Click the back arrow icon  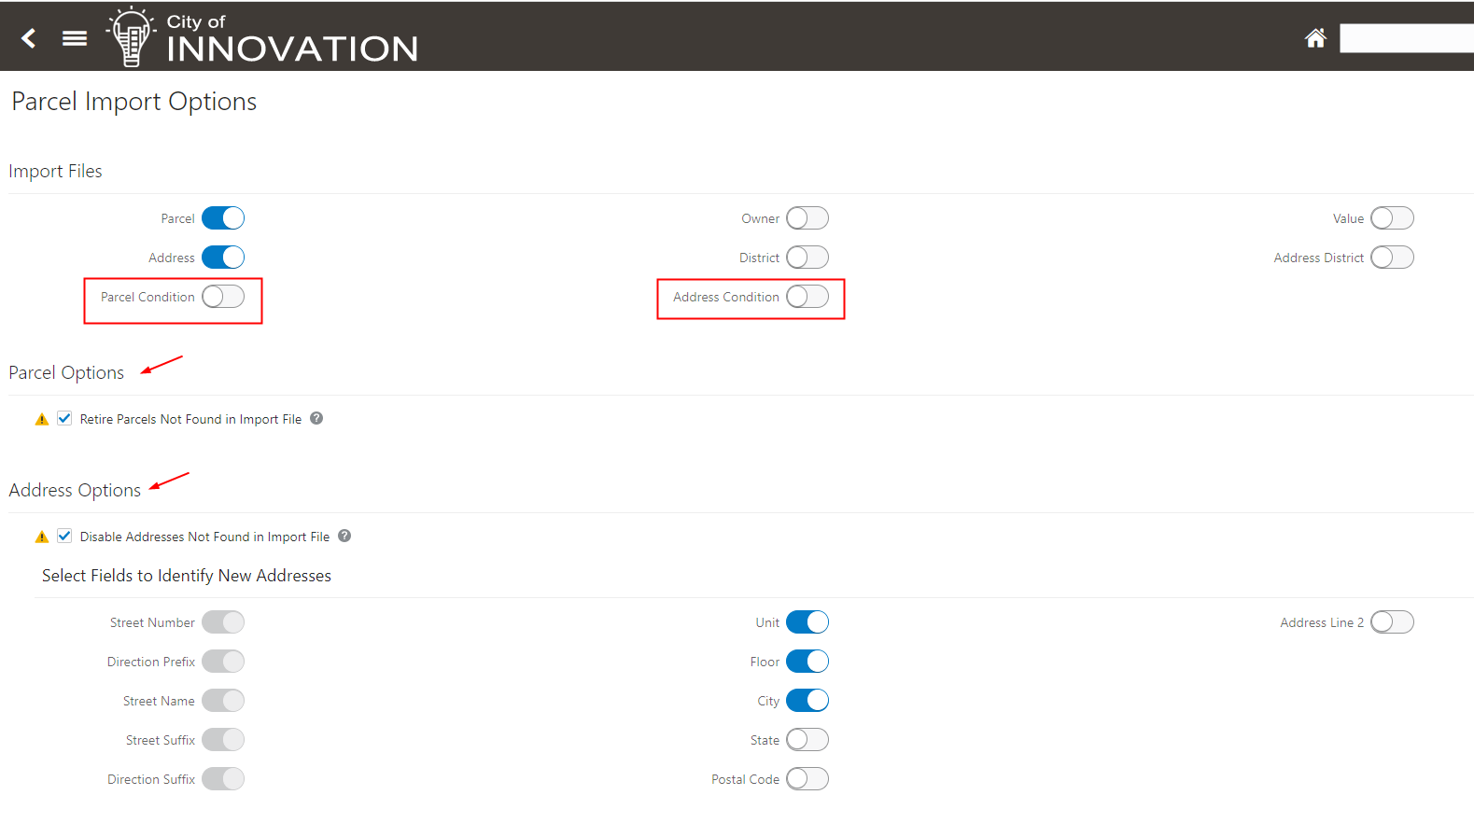point(29,38)
